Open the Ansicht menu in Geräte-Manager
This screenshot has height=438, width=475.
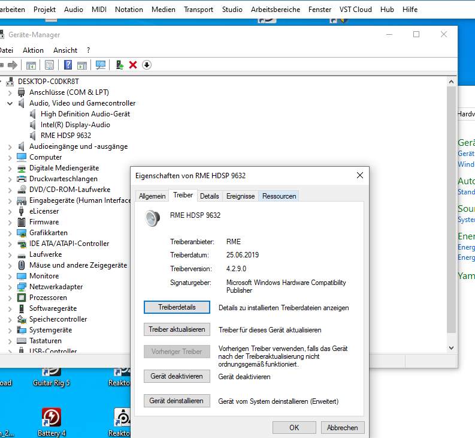click(65, 50)
